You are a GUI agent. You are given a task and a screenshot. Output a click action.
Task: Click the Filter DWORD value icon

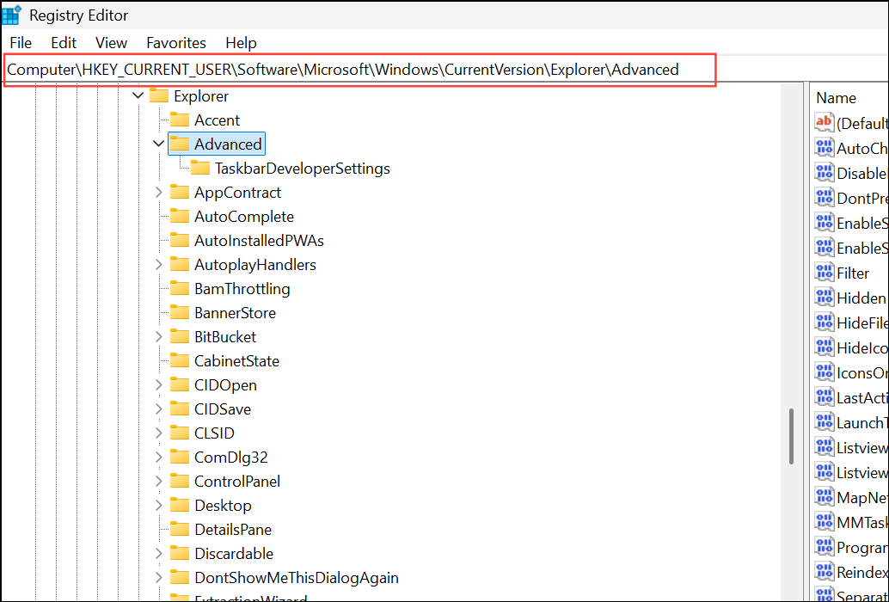coord(824,272)
